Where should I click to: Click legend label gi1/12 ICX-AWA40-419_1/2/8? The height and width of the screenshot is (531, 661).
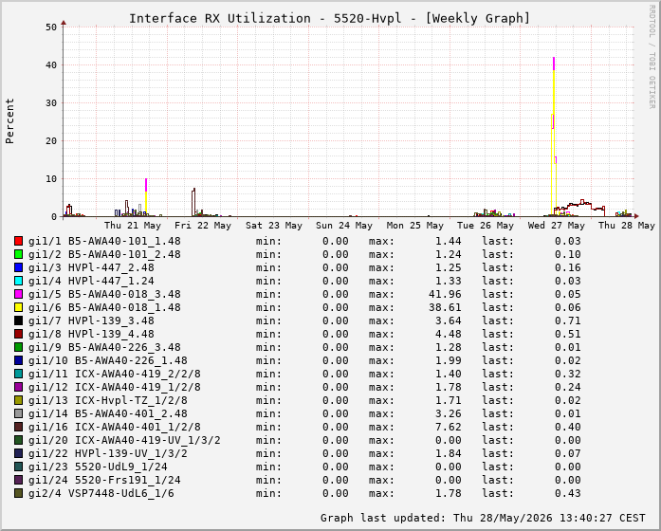tap(115, 387)
